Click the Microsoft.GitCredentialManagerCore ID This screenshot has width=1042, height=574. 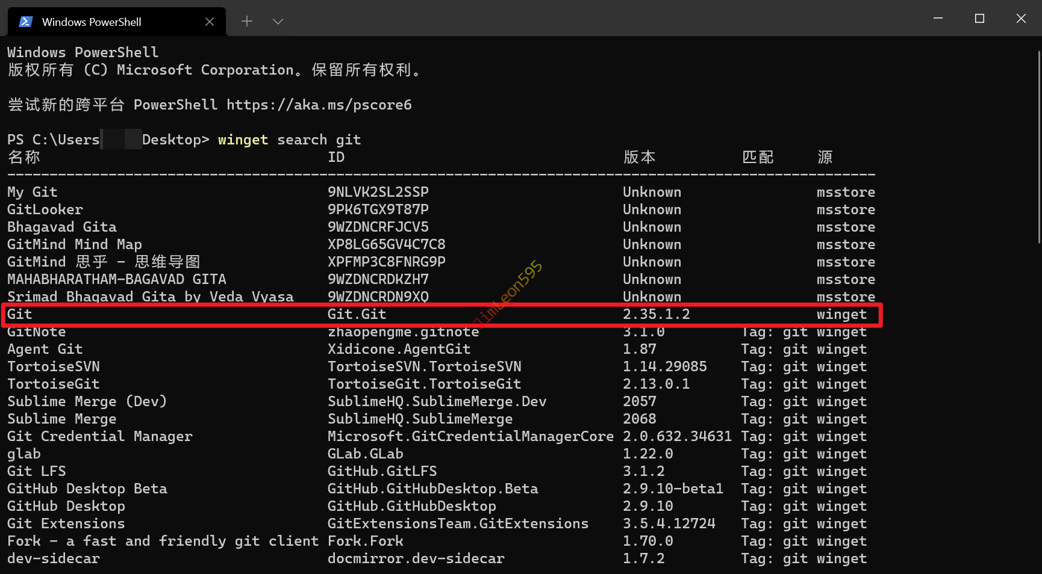(470, 437)
